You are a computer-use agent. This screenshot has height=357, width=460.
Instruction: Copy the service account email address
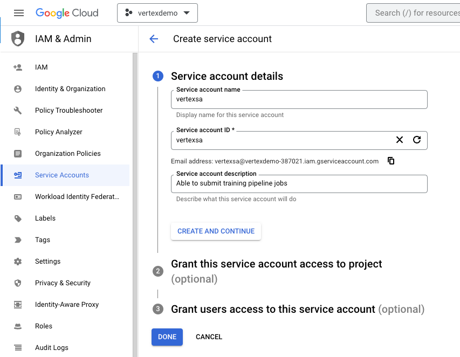click(x=391, y=161)
